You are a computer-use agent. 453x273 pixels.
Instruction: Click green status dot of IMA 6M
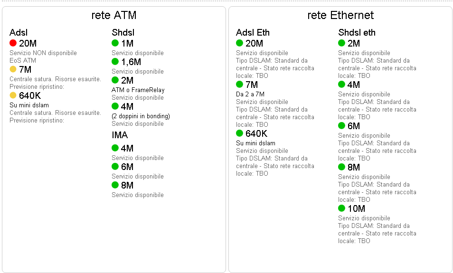tap(115, 166)
